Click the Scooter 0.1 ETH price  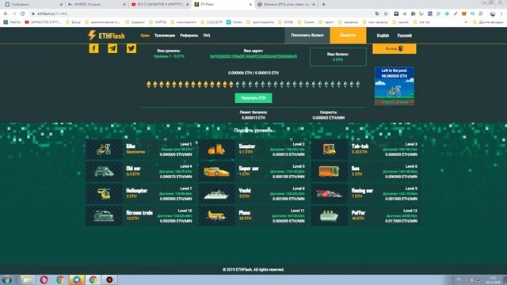[246, 152]
